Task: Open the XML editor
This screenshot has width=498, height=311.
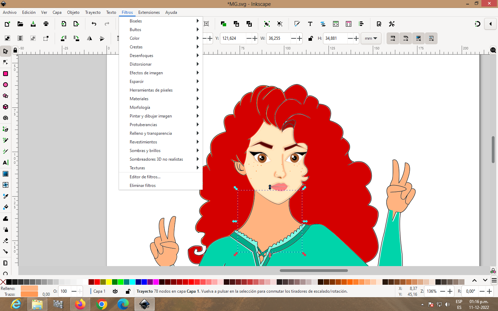Action: point(336,24)
